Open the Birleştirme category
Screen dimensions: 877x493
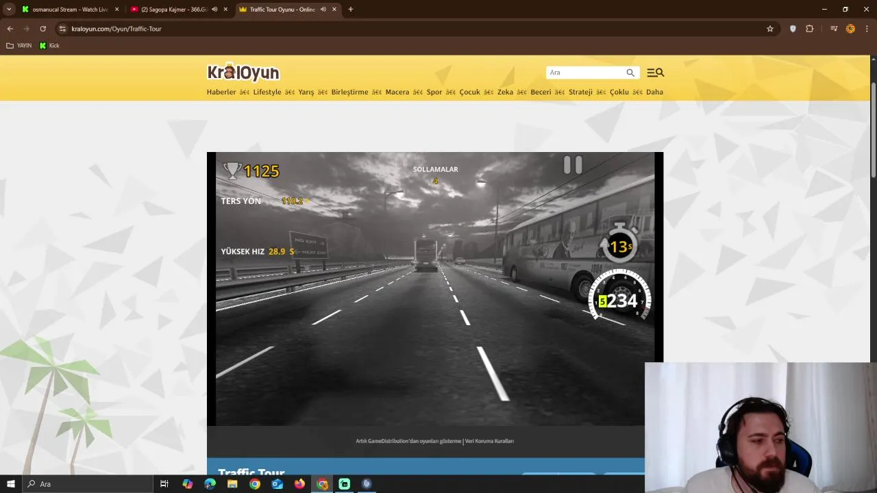tap(349, 92)
